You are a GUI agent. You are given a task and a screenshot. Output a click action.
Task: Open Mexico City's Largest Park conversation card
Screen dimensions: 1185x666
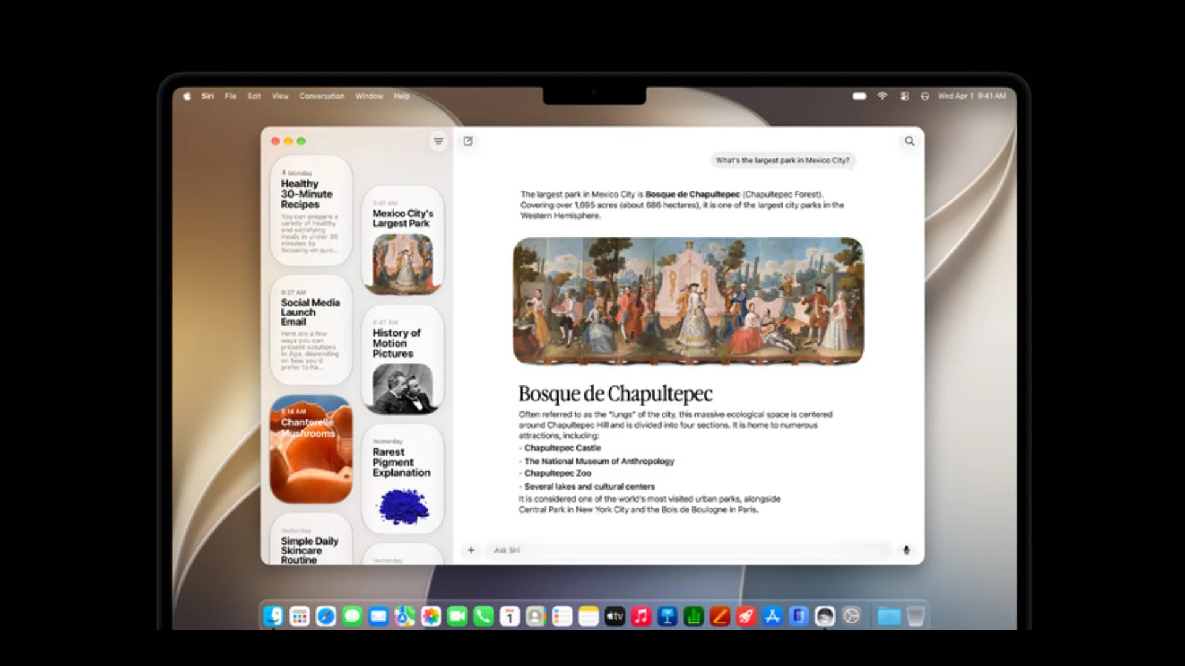402,240
